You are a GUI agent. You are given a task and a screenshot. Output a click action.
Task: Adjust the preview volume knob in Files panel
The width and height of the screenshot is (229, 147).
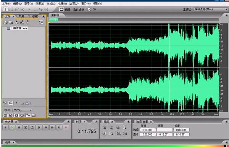click(x=27, y=103)
